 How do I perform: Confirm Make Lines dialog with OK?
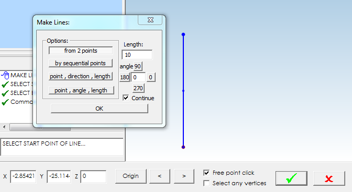point(99,109)
